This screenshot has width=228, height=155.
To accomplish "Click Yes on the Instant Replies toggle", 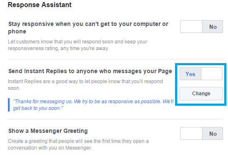I will [190, 74].
